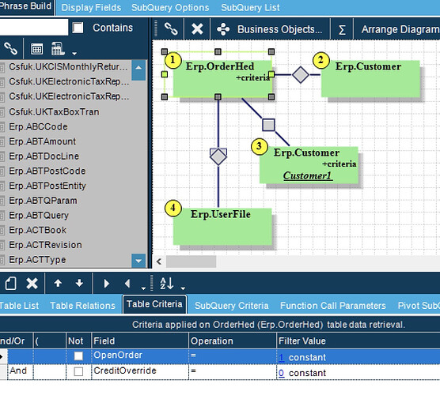Click the new criteria page icon

point(10,284)
